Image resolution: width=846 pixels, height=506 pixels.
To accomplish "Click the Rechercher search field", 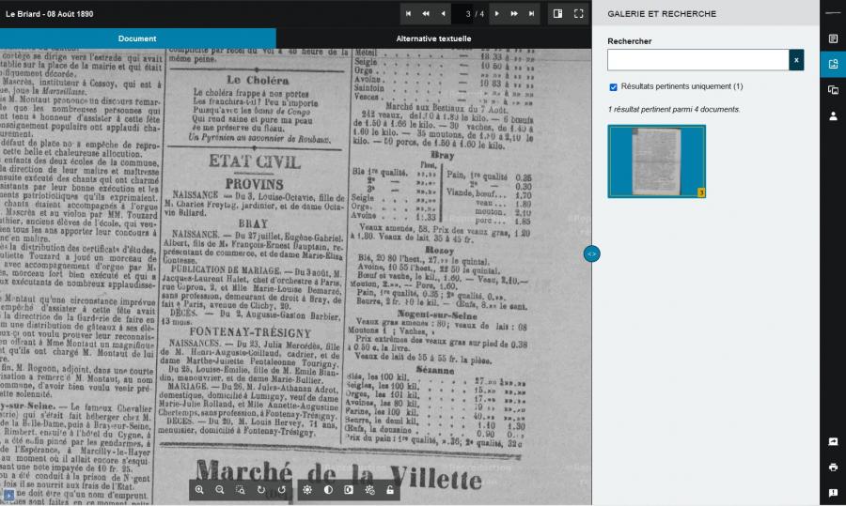I will pyautogui.click(x=697, y=60).
